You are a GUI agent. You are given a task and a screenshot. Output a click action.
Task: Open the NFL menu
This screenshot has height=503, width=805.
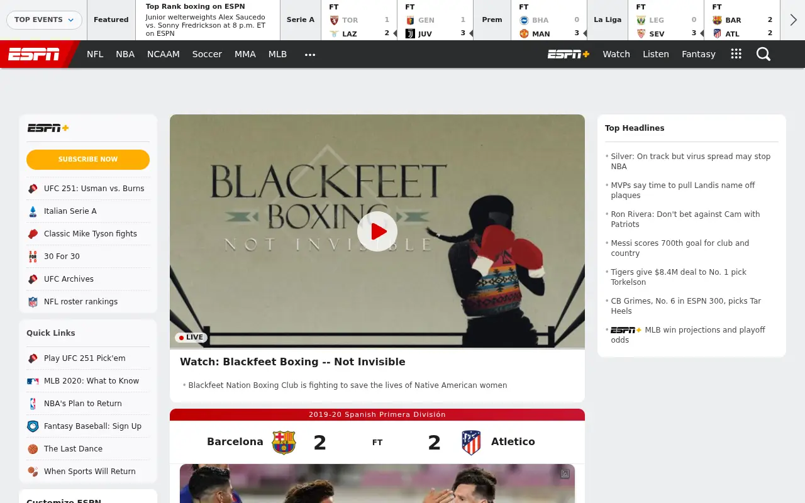click(x=95, y=54)
